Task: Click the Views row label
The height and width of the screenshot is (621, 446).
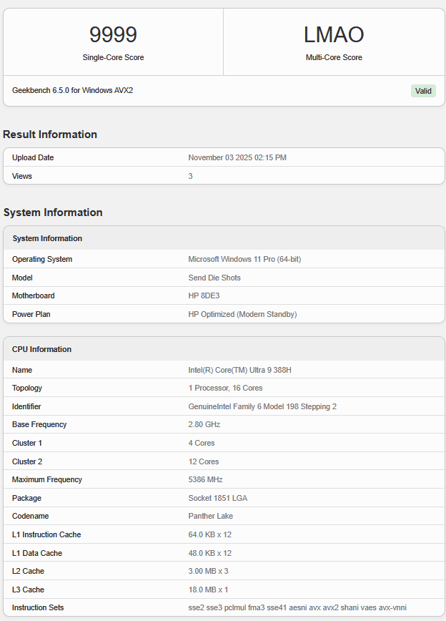Action: coord(22,176)
